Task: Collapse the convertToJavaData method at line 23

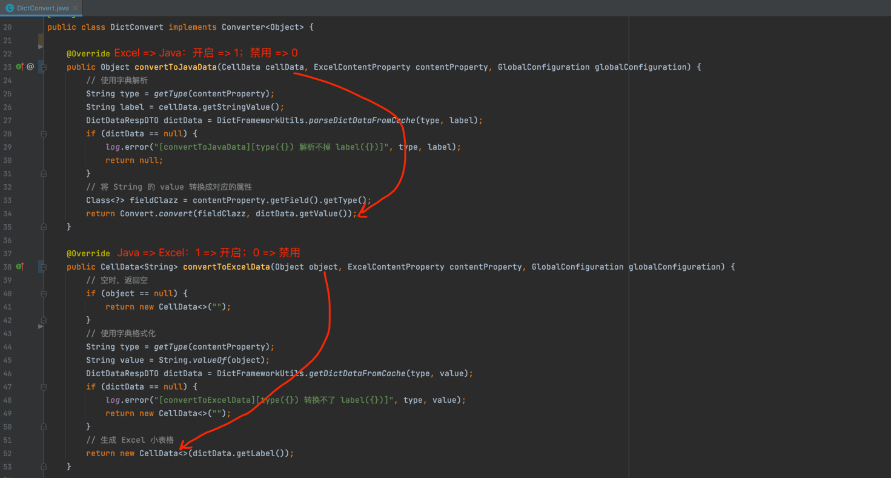Action: point(44,67)
